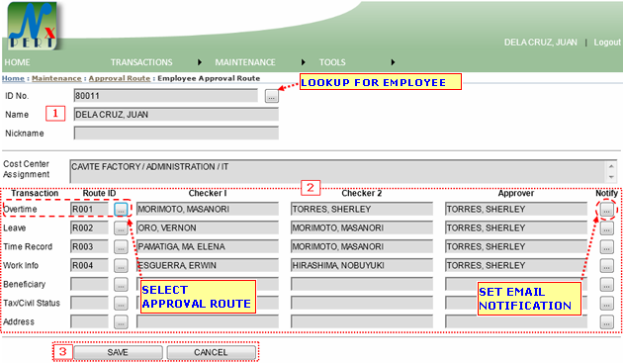
Task: Open Notify button on Address row
Action: click(x=607, y=321)
